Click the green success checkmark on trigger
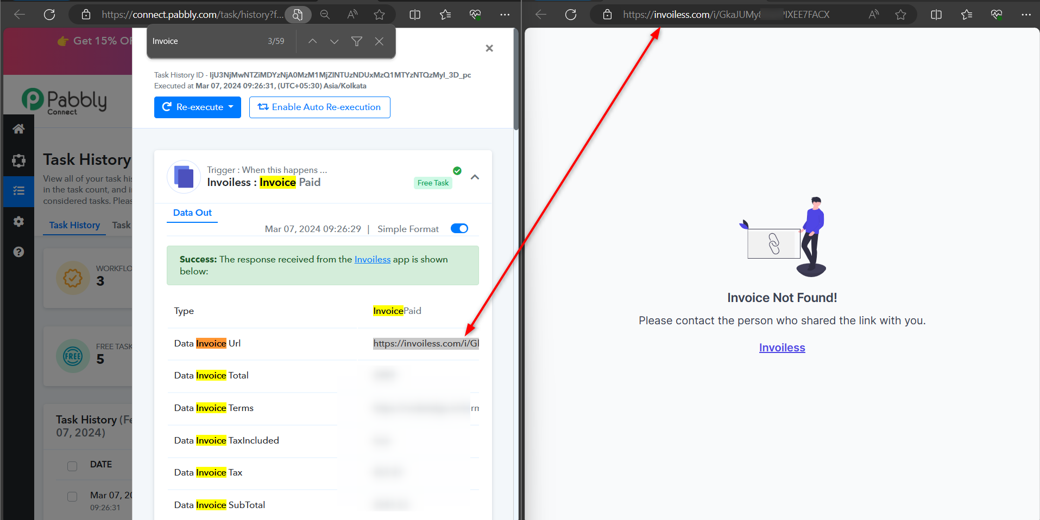The image size is (1040, 520). coord(457,171)
